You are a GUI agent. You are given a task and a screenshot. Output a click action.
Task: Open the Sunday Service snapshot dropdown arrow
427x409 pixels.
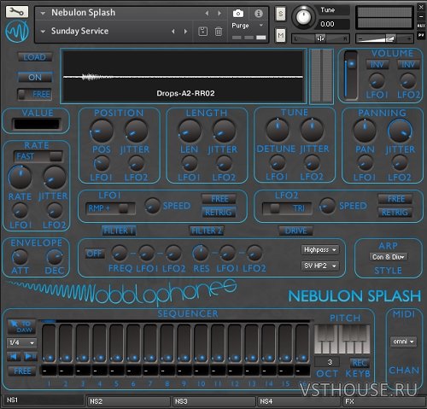click(x=43, y=32)
